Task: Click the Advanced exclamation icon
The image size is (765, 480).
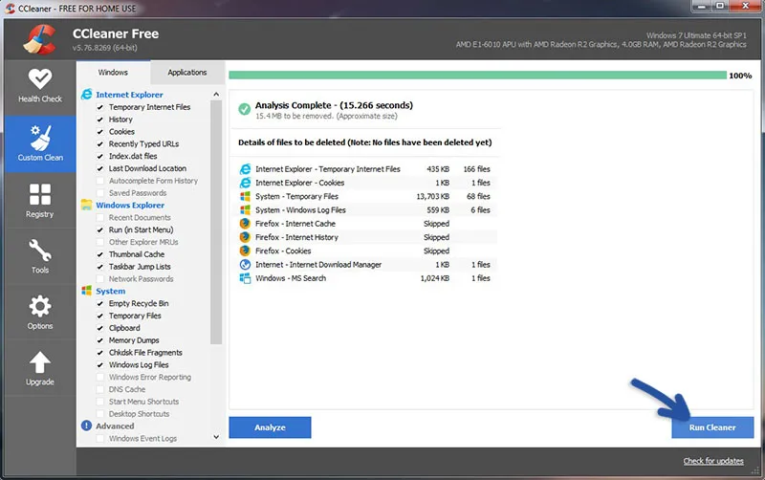Action: 86,425
